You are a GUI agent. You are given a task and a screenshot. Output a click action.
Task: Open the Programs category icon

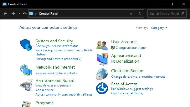point(26,104)
